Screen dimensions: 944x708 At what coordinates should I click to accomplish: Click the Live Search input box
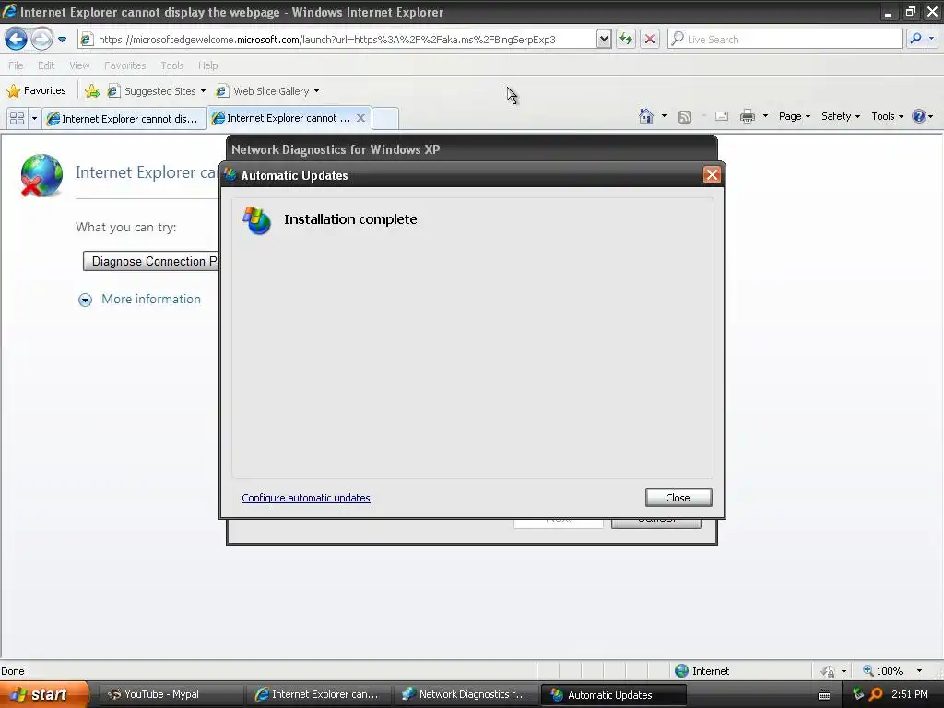pyautogui.click(x=785, y=40)
